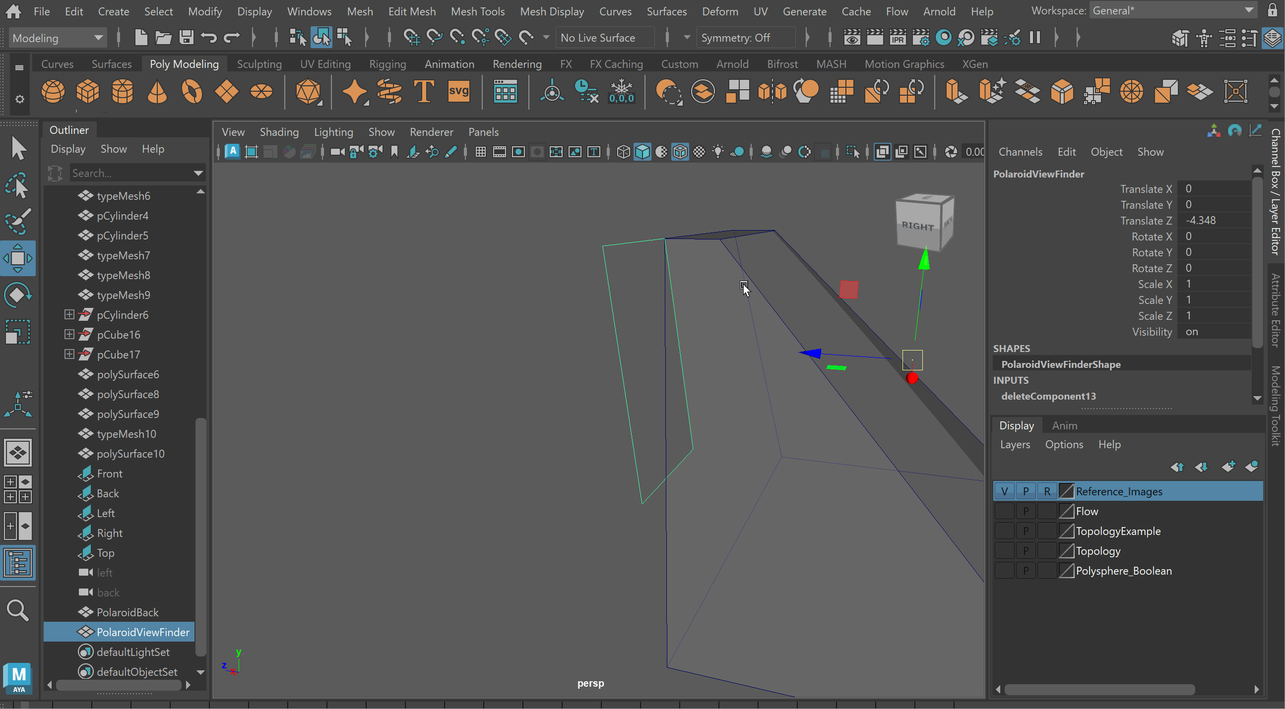Create a polygon sphere from shelf
The image size is (1285, 709).
(x=53, y=92)
